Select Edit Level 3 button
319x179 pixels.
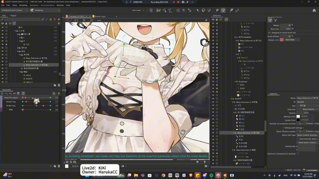(151, 10)
